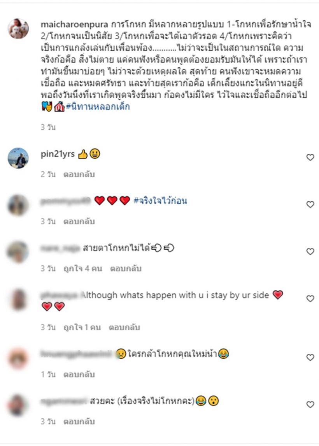Tap heart on the สายตาโกหกไม่ได้ comment

(x=310, y=252)
